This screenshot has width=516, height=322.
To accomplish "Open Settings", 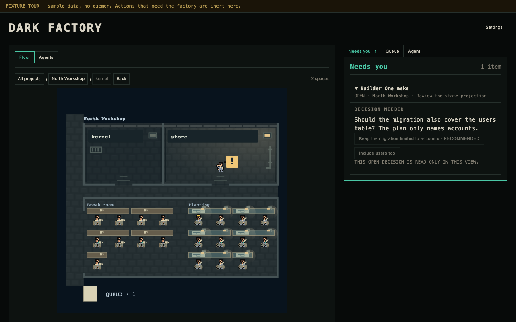I will point(494,27).
